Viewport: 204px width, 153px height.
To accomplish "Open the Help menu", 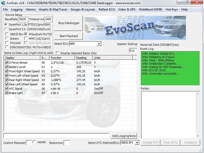I will click(x=184, y=9).
